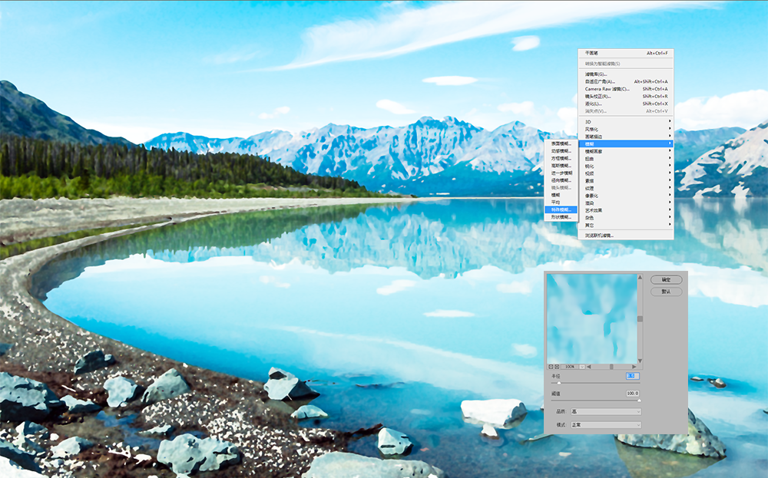Open 镜头校正(R)... from the filter menu
Screen dimensions: 768x478
click(625, 96)
